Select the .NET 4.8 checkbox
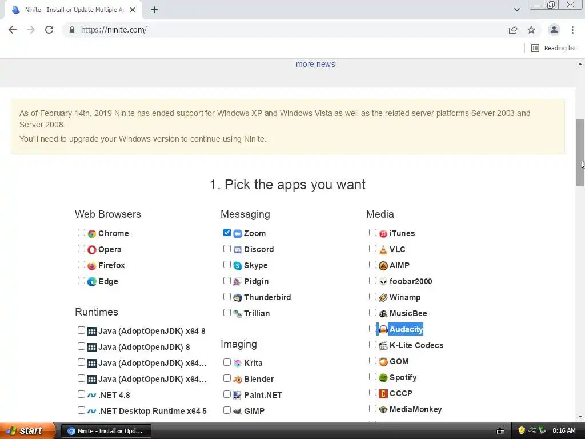 pos(81,394)
